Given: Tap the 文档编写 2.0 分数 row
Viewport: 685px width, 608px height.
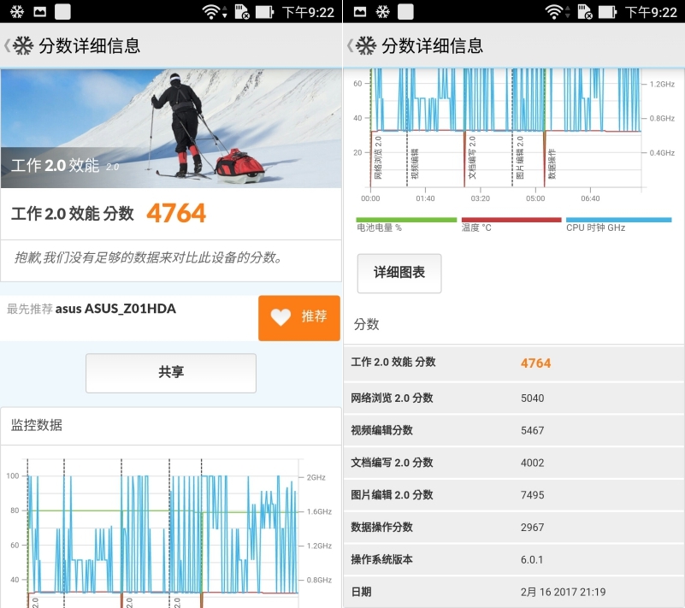Looking at the screenshot, I should (514, 463).
